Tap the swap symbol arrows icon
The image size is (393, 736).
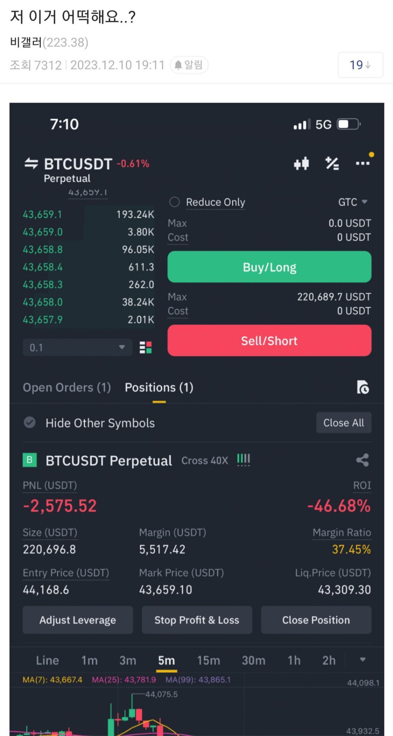tap(31, 164)
